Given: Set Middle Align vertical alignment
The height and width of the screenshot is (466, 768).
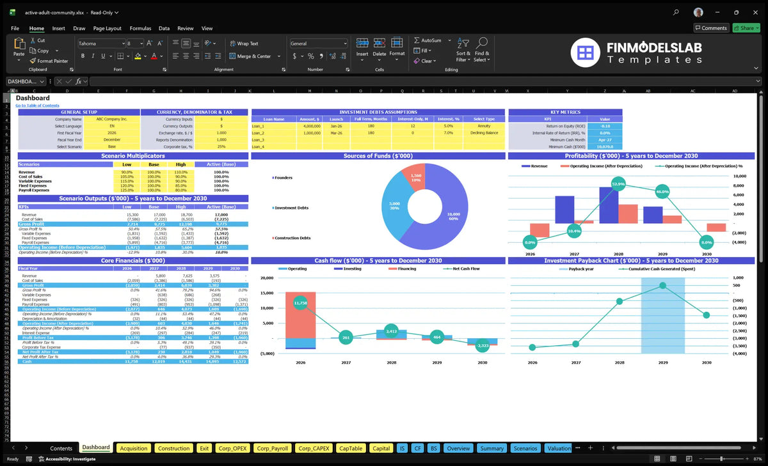Looking at the screenshot, I should [x=186, y=43].
